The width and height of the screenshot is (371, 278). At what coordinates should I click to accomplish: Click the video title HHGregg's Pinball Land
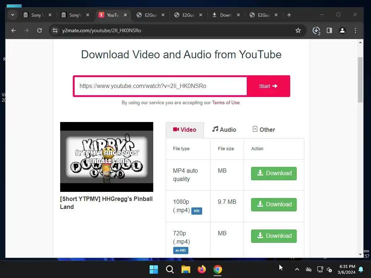(106, 203)
